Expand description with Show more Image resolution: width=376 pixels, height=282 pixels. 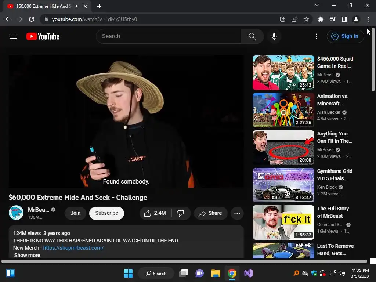(x=27, y=255)
